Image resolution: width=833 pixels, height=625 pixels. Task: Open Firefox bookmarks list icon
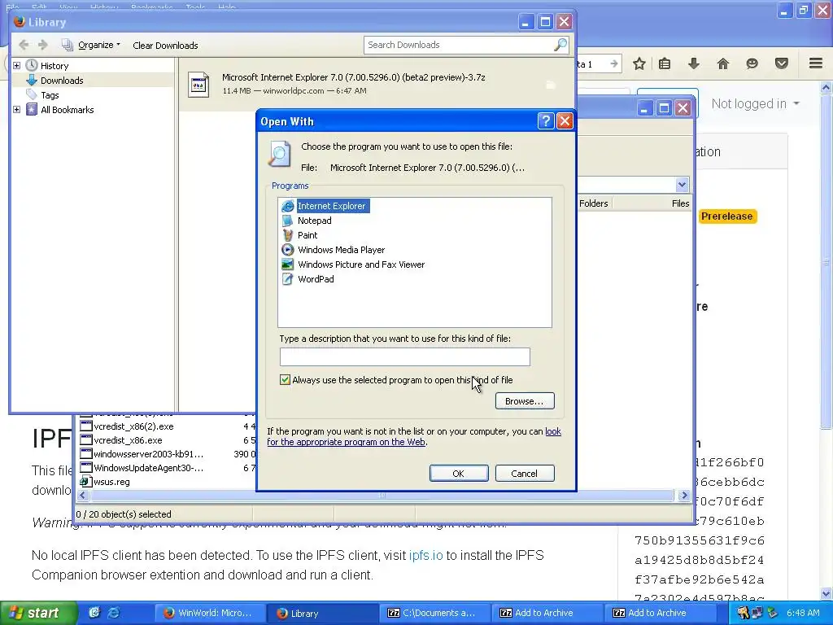point(665,63)
